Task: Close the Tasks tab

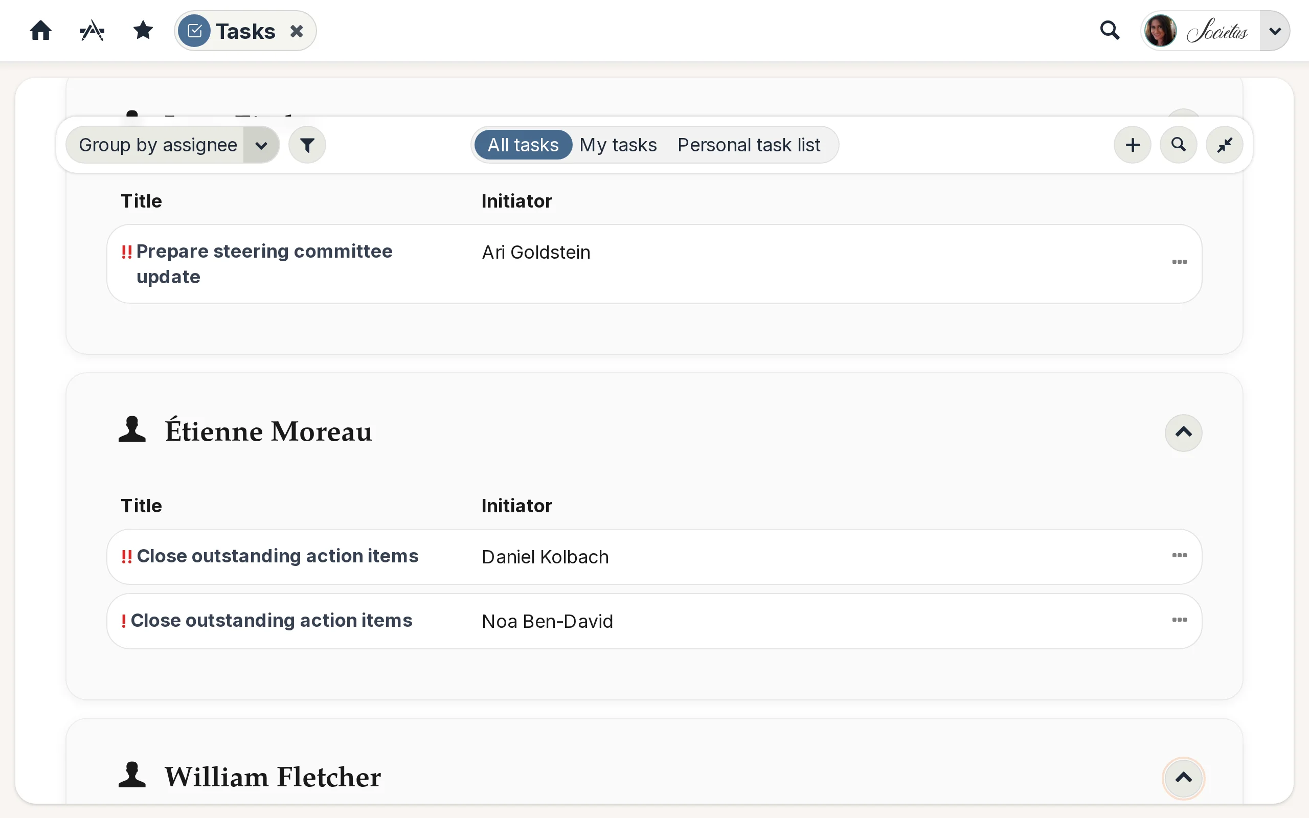Action: 297,31
